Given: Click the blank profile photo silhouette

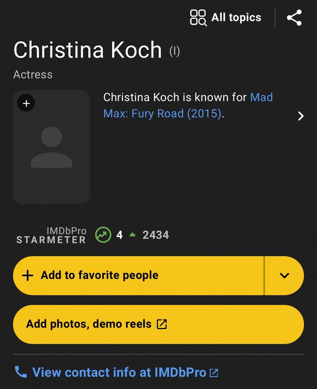Looking at the screenshot, I should [52, 147].
